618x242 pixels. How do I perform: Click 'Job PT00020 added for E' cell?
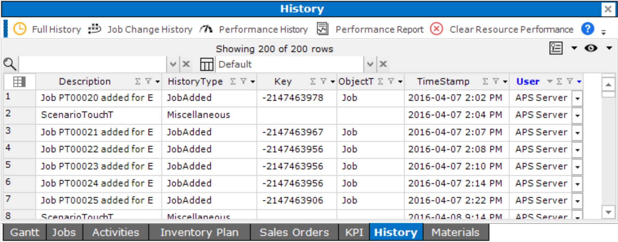click(x=99, y=98)
